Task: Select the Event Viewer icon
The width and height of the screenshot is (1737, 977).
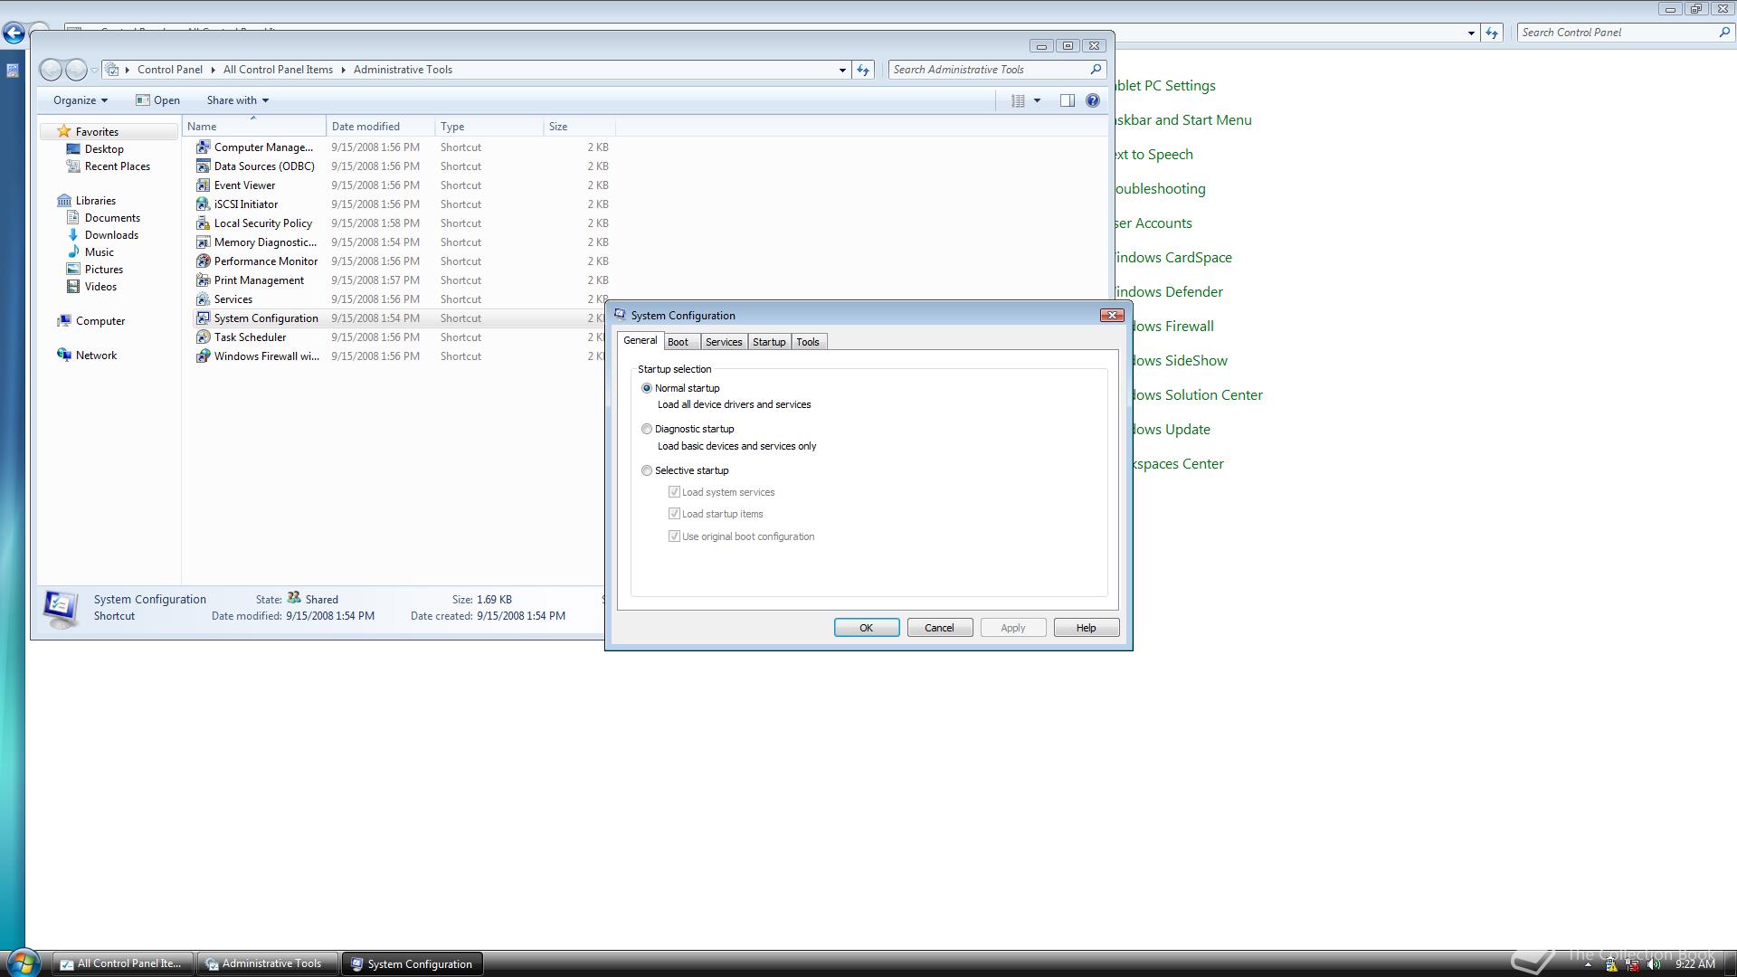Action: click(x=204, y=185)
